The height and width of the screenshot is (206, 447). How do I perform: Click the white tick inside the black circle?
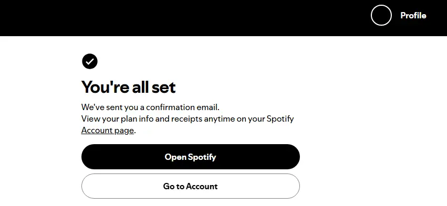[90, 61]
